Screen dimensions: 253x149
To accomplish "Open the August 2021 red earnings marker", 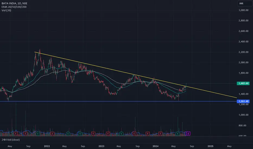I will point(25,134).
